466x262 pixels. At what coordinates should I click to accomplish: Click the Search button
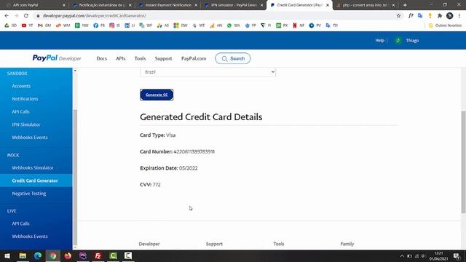pyautogui.click(x=233, y=58)
